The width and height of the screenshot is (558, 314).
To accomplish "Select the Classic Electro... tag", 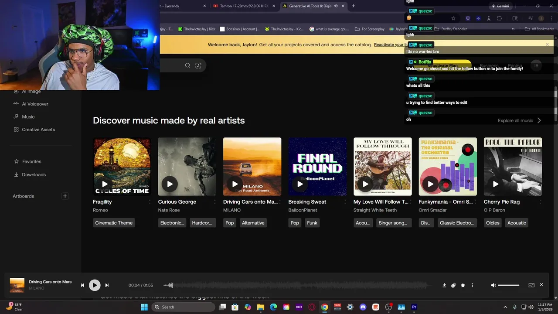I will [457, 223].
